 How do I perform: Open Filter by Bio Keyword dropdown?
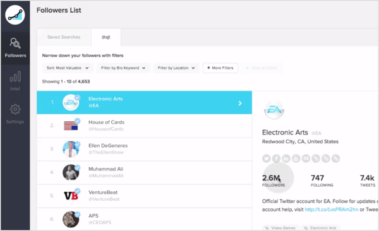coord(123,68)
